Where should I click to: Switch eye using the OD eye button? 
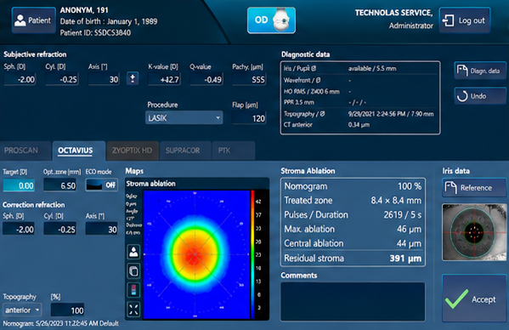(271, 20)
